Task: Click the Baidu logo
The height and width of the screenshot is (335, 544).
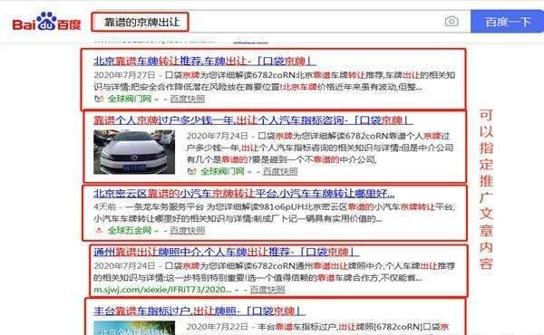Action: click(46, 22)
